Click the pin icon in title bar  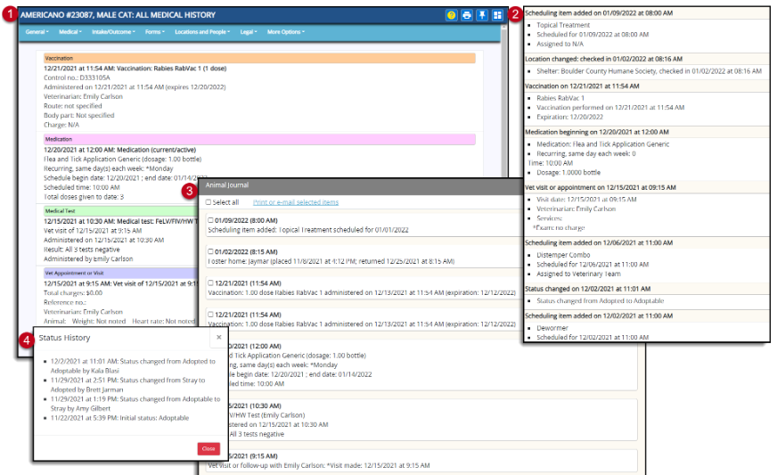[x=482, y=16]
